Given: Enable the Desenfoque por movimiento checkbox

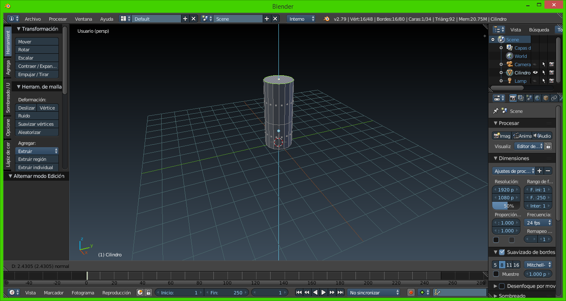Looking at the screenshot, I should click(x=502, y=286).
